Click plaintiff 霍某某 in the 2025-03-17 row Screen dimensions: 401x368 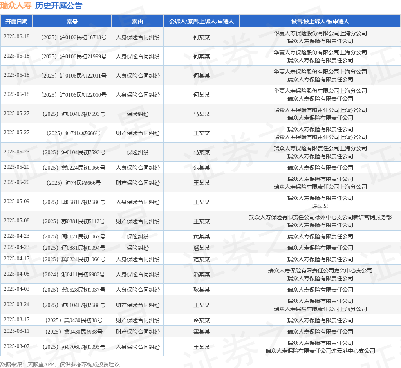tap(202, 320)
